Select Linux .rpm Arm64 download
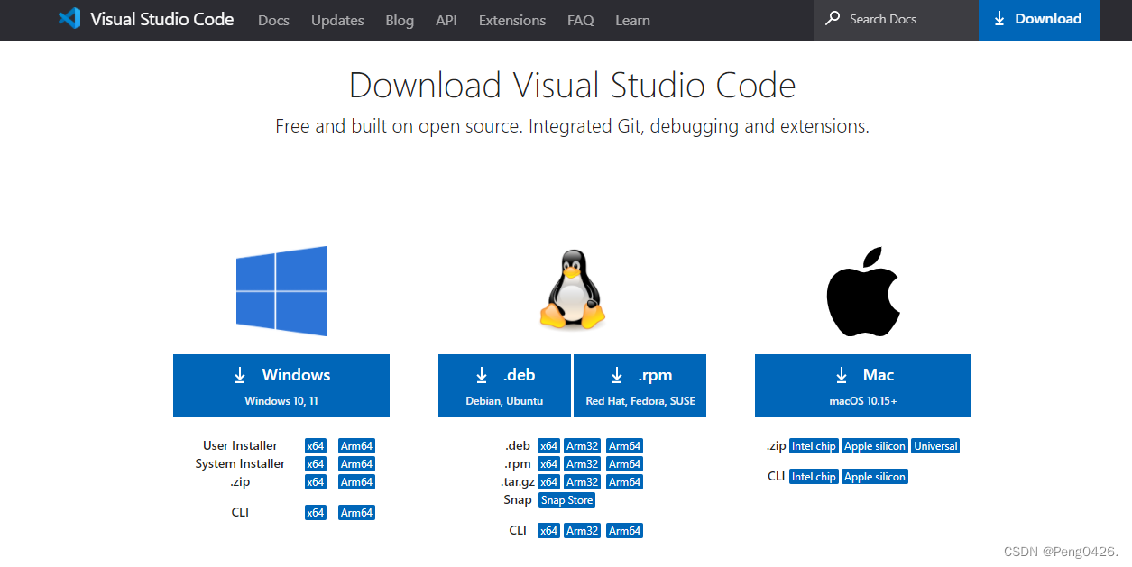 click(624, 464)
